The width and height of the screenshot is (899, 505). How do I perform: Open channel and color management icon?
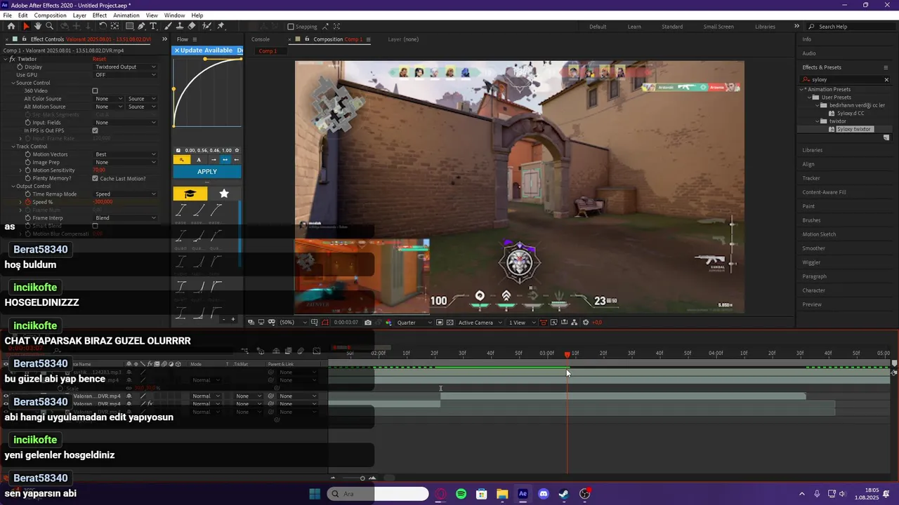(x=388, y=322)
